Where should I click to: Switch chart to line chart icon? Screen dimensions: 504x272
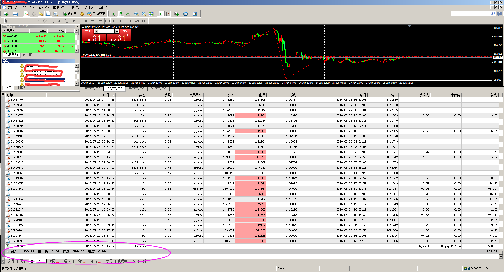[128, 14]
